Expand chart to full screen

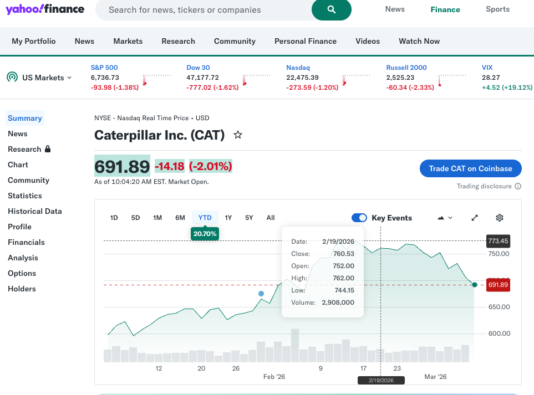(x=475, y=218)
